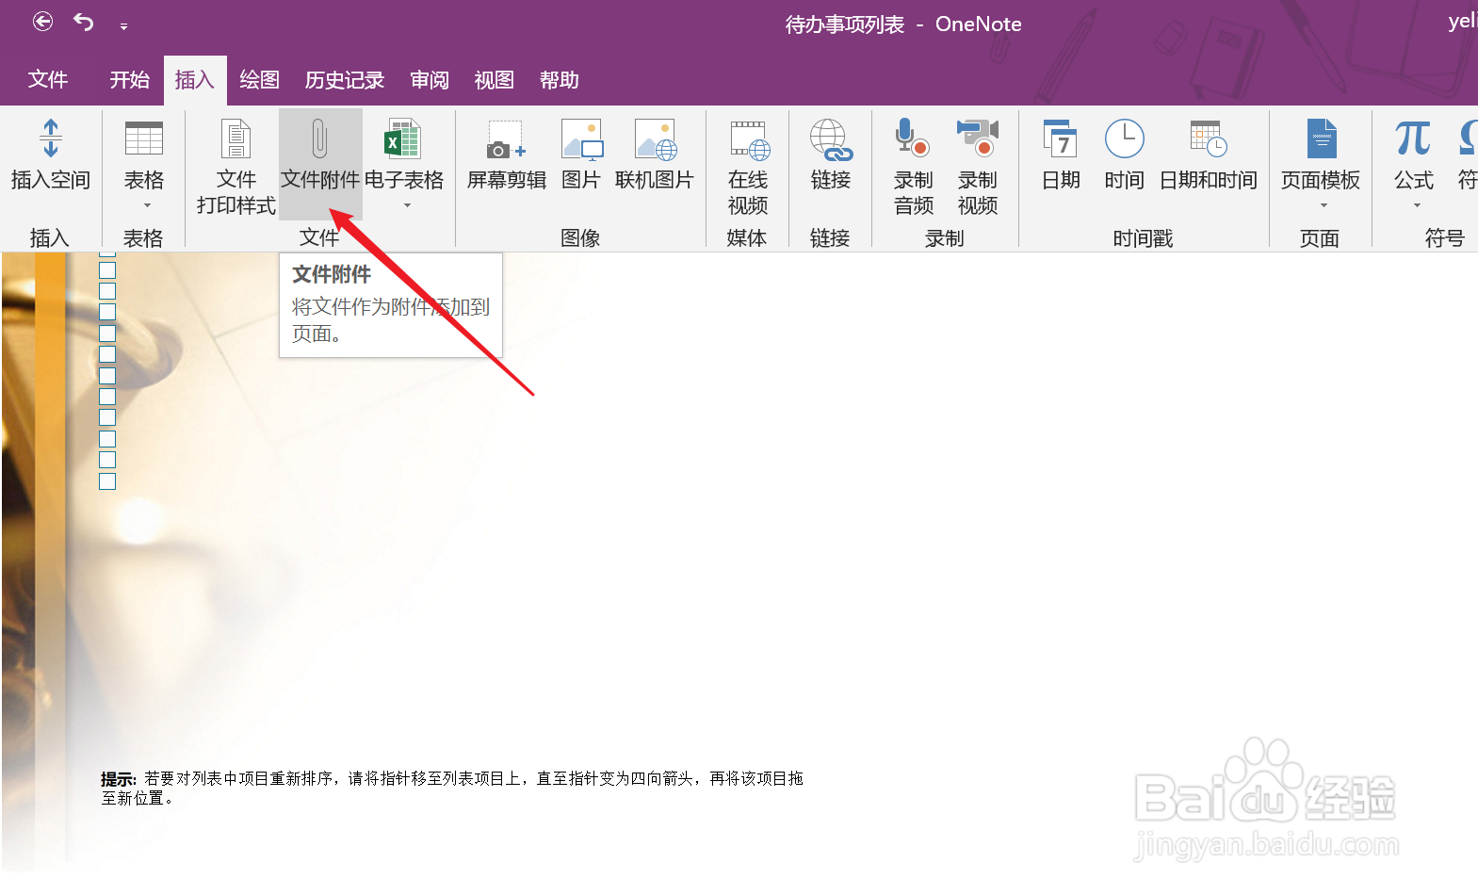Click the Back arrow in the title bar
The width and height of the screenshot is (1478, 895).
(x=42, y=22)
